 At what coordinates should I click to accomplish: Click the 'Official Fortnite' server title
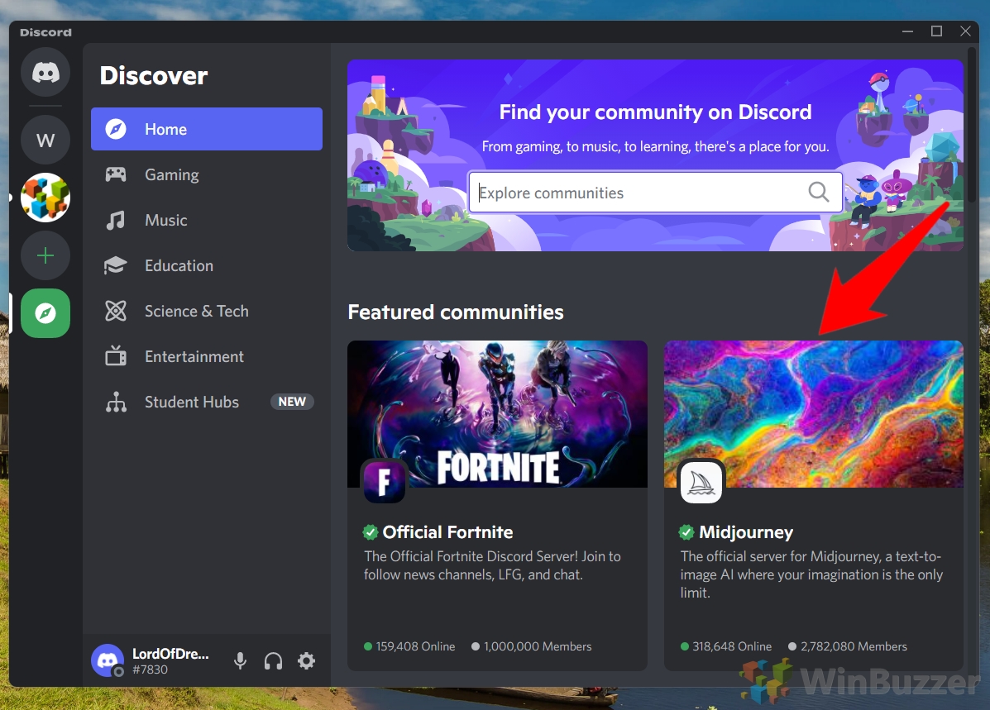click(447, 532)
